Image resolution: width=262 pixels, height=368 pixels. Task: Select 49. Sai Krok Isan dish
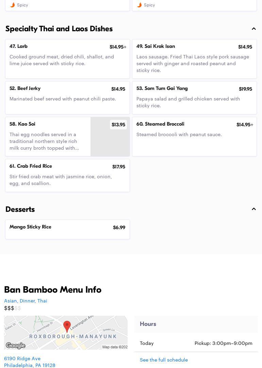pyautogui.click(x=194, y=59)
